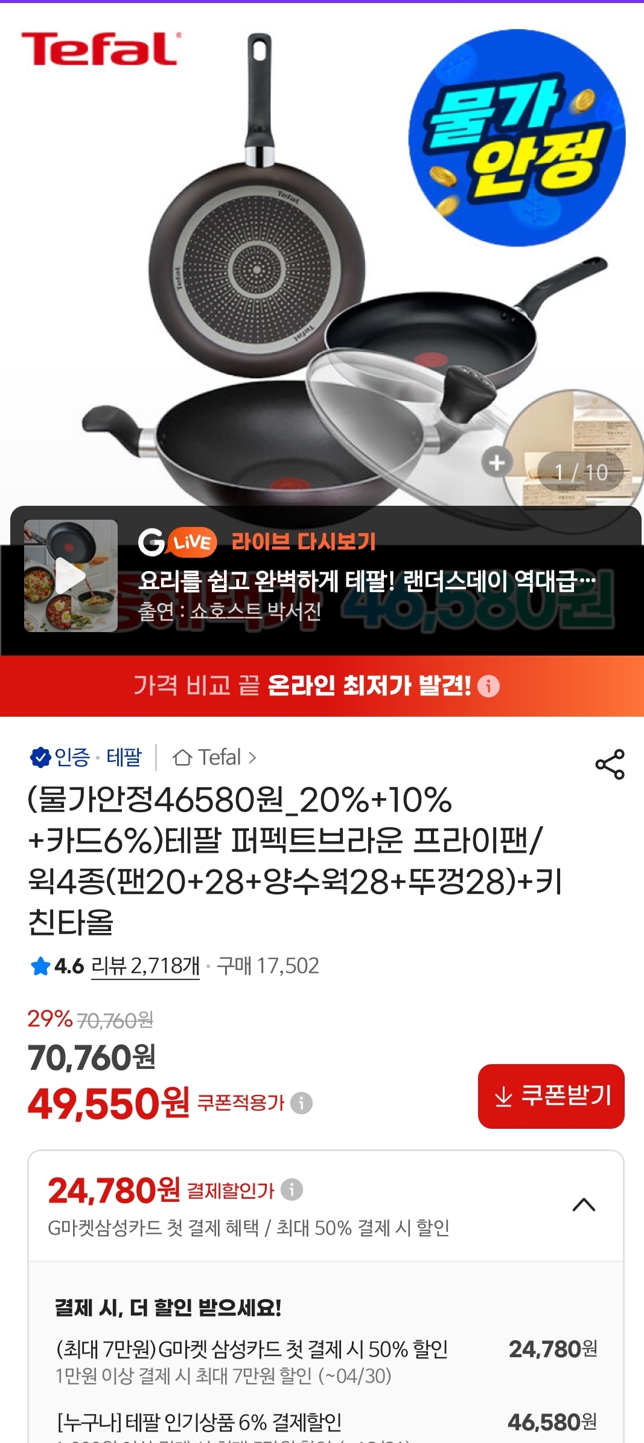Open the 리뷰 2,718개 reviews link
The width and height of the screenshot is (644, 1443).
point(145,966)
